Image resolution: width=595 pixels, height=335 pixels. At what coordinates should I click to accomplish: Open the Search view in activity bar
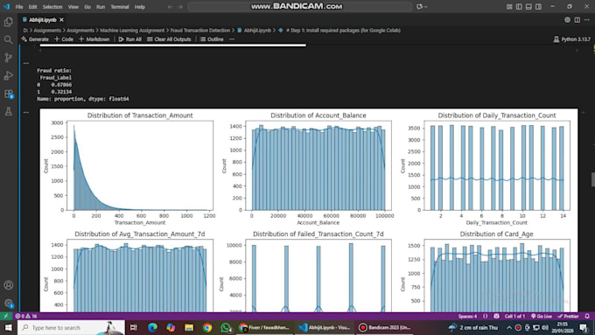point(9,40)
